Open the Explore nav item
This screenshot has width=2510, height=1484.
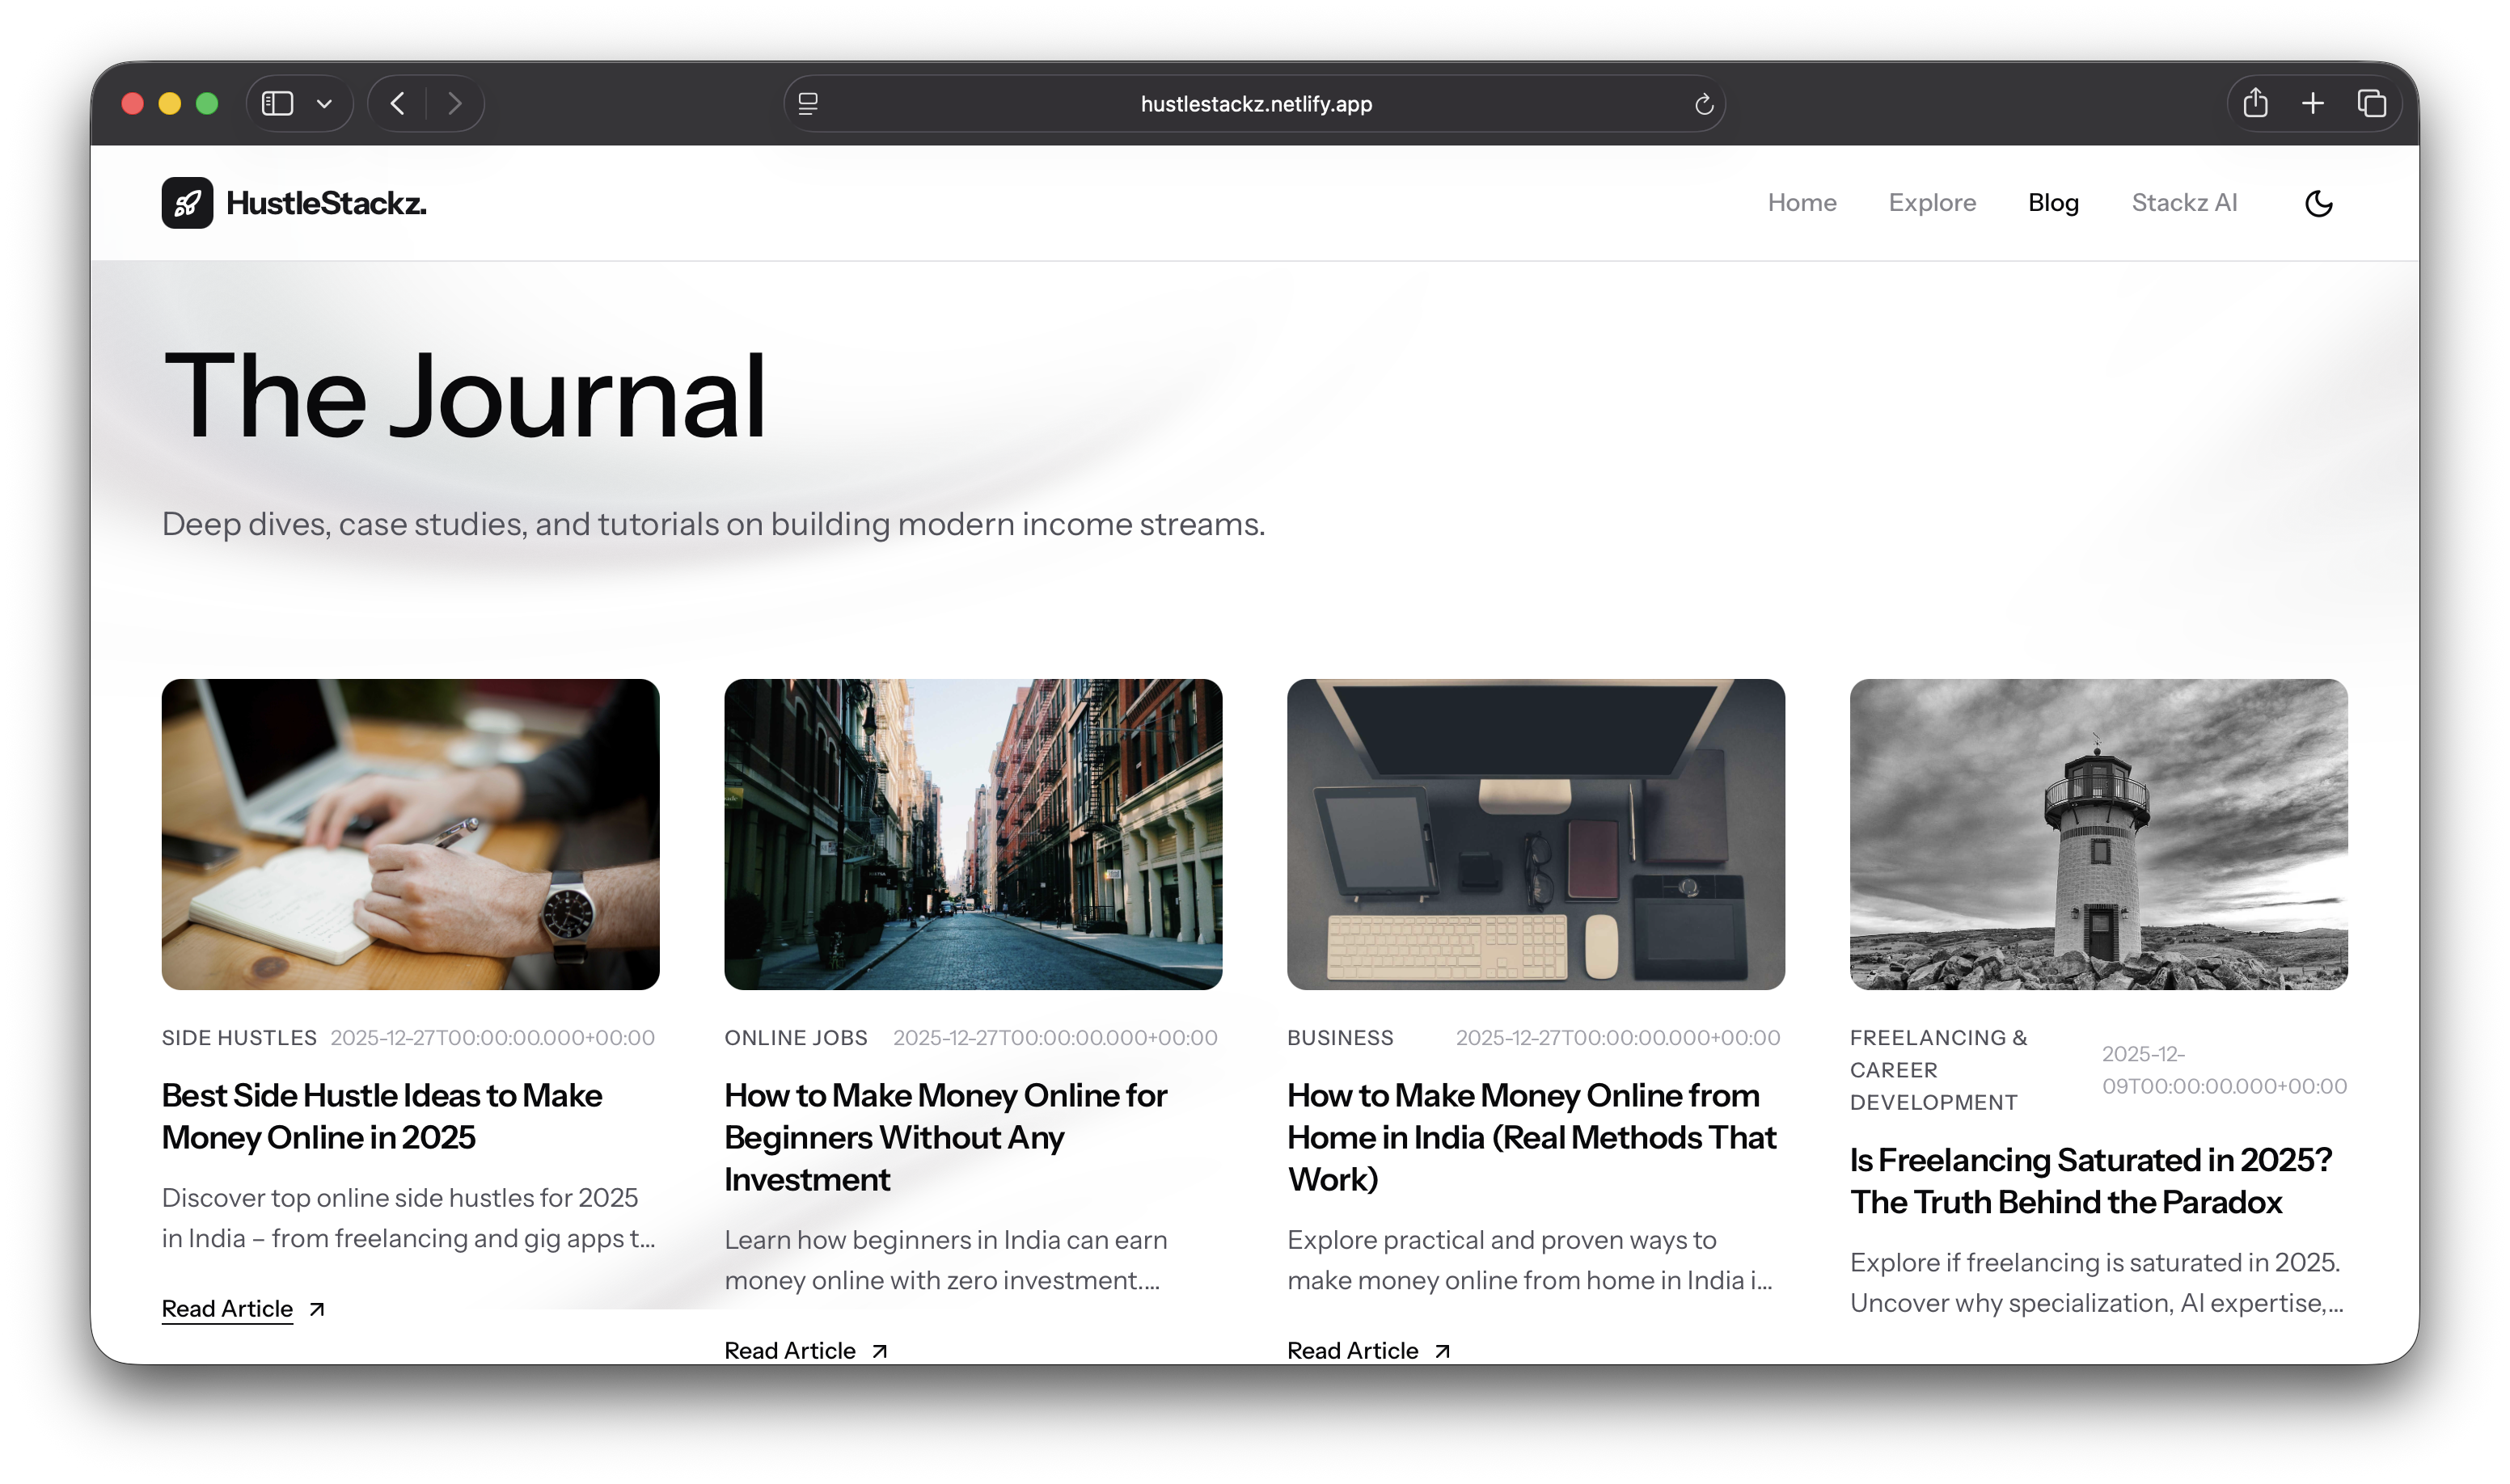1932,203
